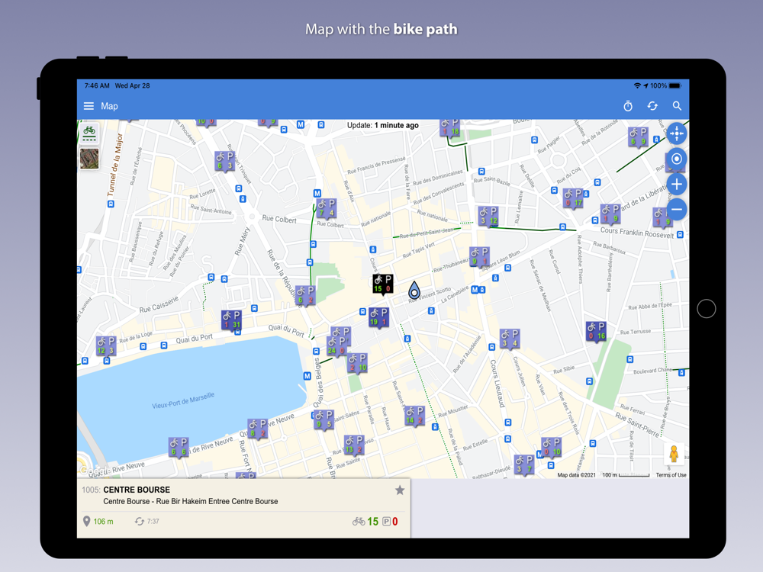
Task: Open the timer icon in the top bar
Action: pos(628,106)
